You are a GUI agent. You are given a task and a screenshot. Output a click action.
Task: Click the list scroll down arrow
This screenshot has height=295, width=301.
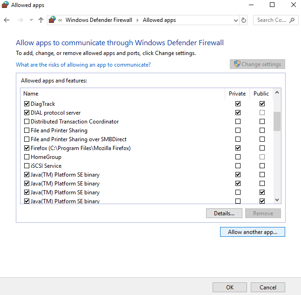277,200
